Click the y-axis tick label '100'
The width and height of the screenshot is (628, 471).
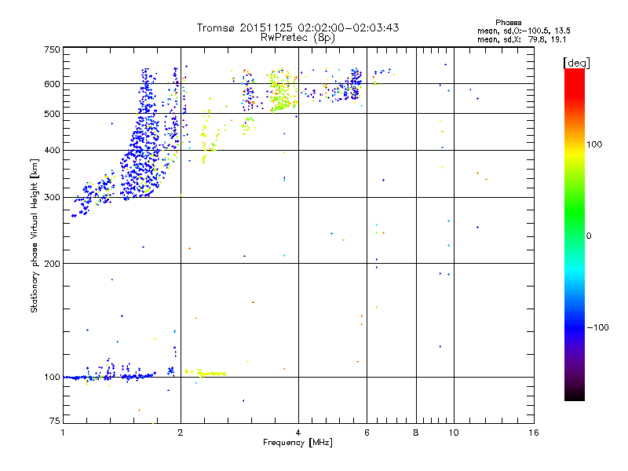pyautogui.click(x=52, y=377)
